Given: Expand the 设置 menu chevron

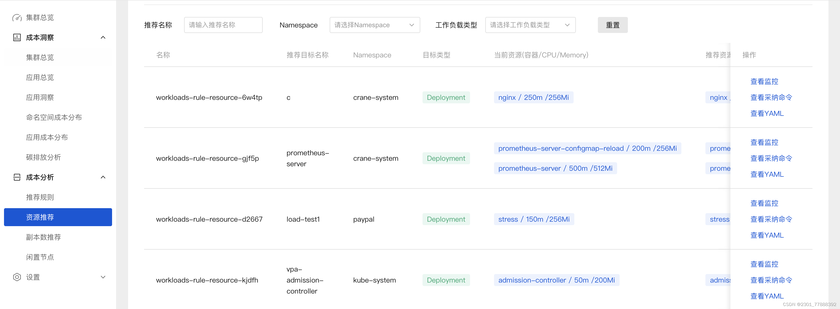Looking at the screenshot, I should pos(103,277).
